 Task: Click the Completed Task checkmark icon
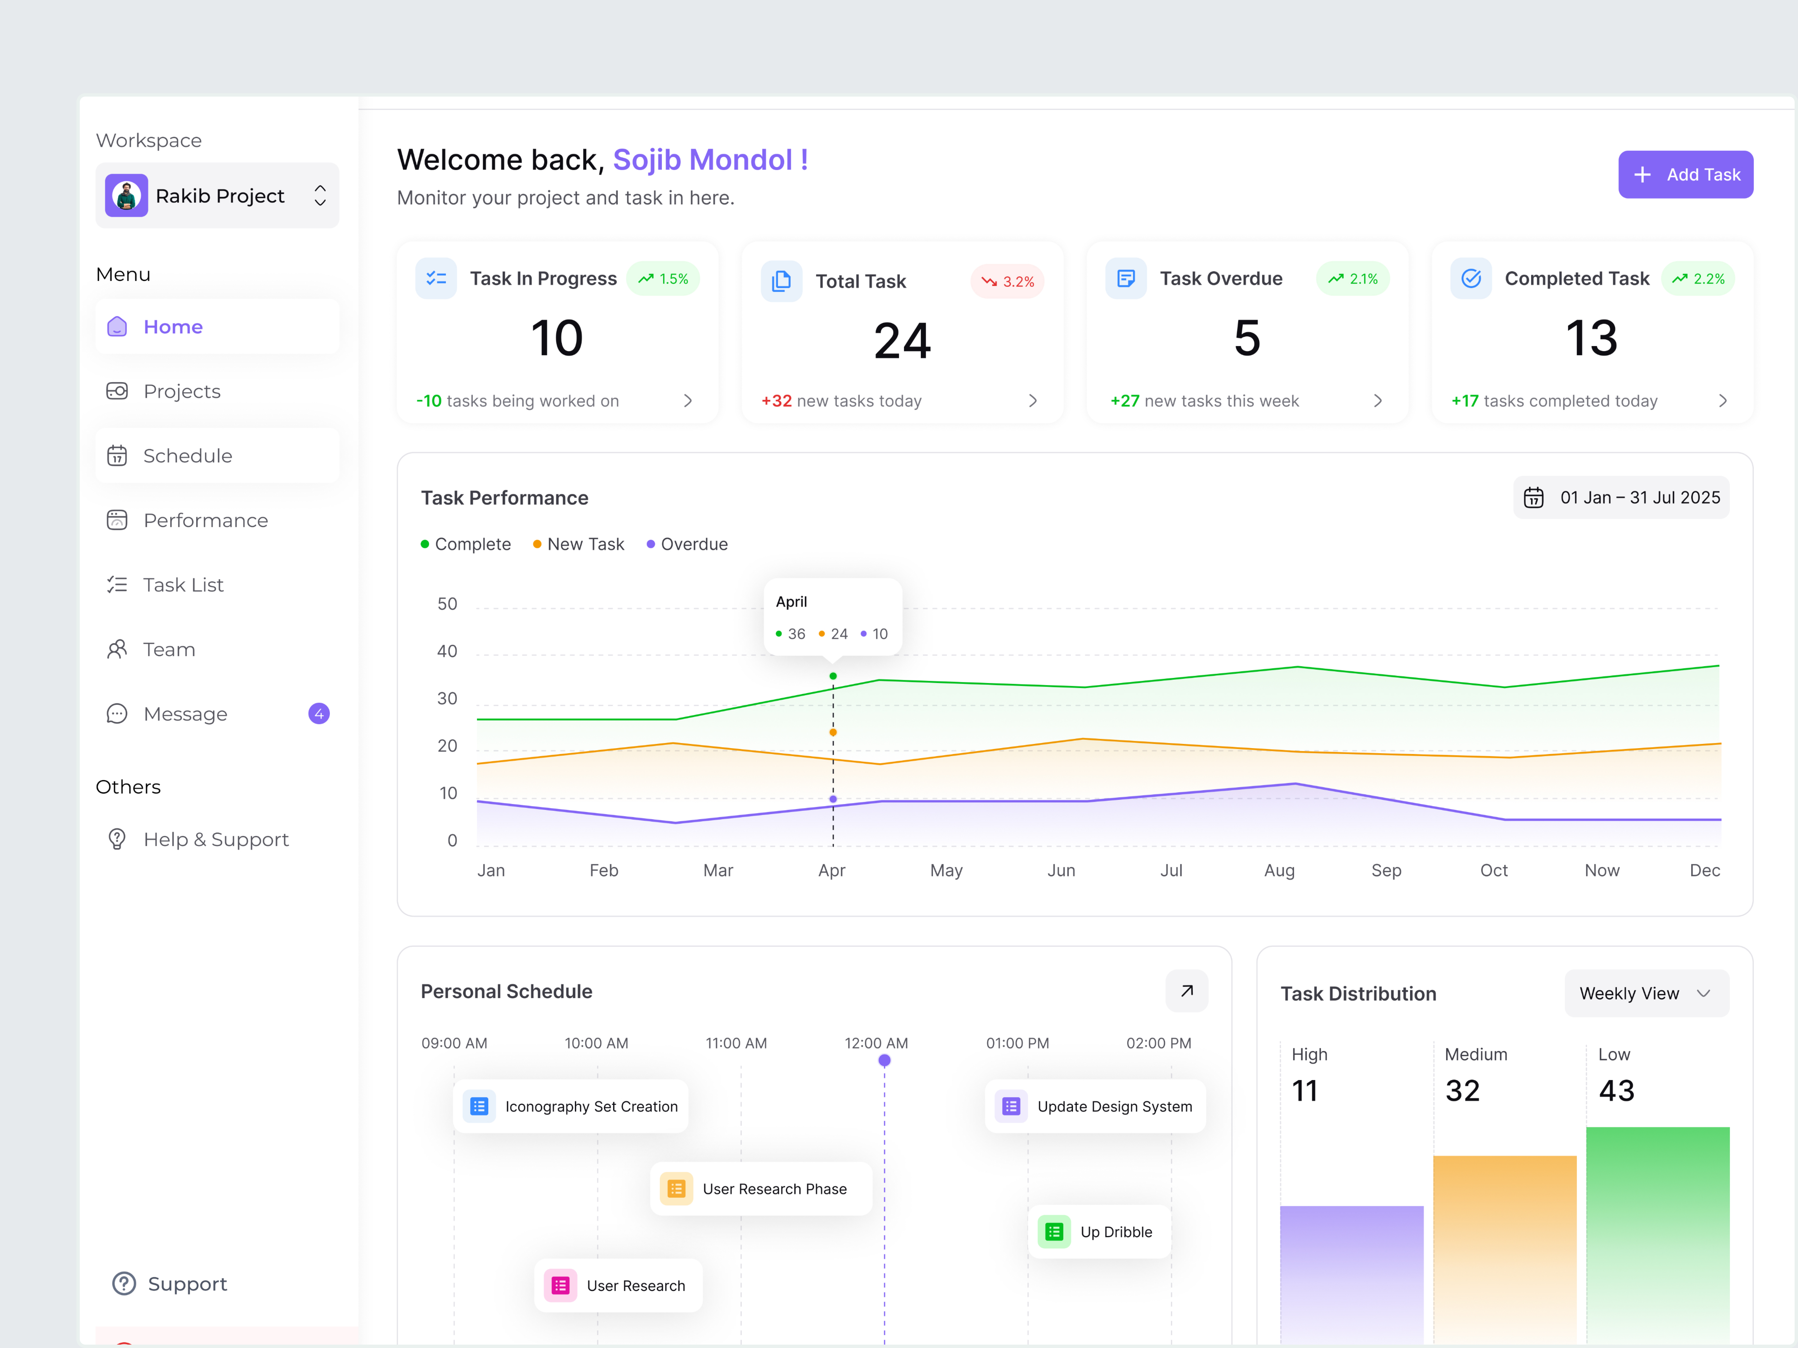coord(1471,279)
